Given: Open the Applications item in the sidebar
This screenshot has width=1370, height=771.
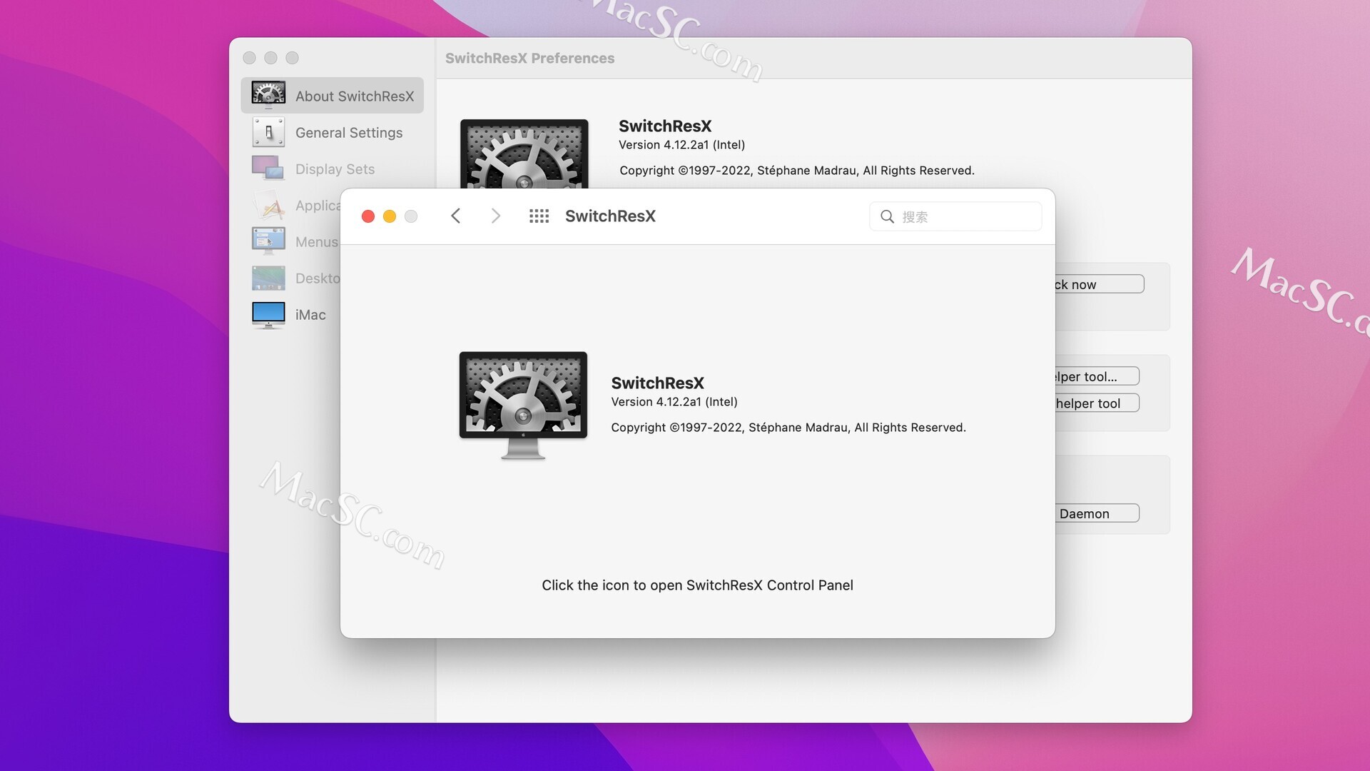Looking at the screenshot, I should pyautogui.click(x=291, y=205).
